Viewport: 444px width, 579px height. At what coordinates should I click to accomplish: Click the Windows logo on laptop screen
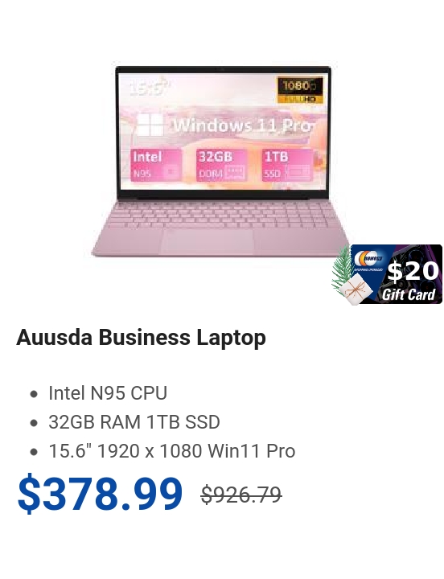click(x=150, y=125)
